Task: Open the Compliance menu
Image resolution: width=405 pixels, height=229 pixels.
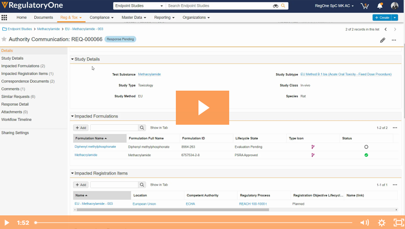Action: [101, 18]
